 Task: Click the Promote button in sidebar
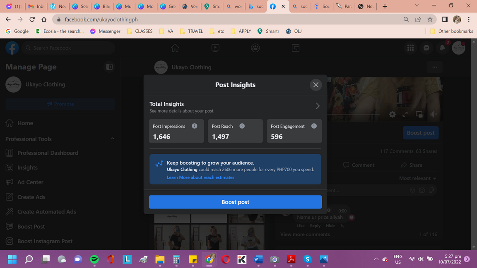tap(60, 104)
